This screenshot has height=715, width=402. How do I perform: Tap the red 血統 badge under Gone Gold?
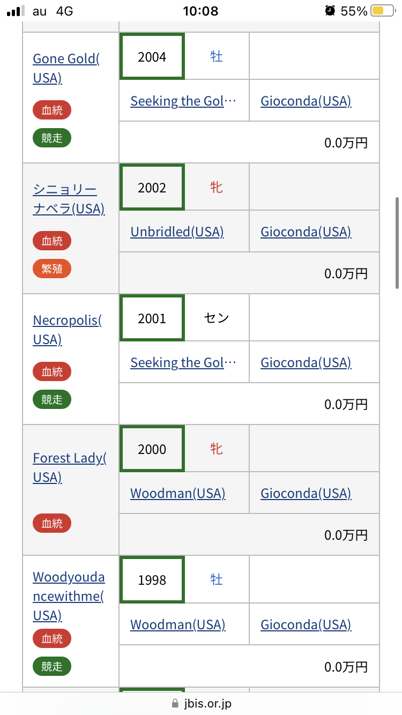click(52, 110)
